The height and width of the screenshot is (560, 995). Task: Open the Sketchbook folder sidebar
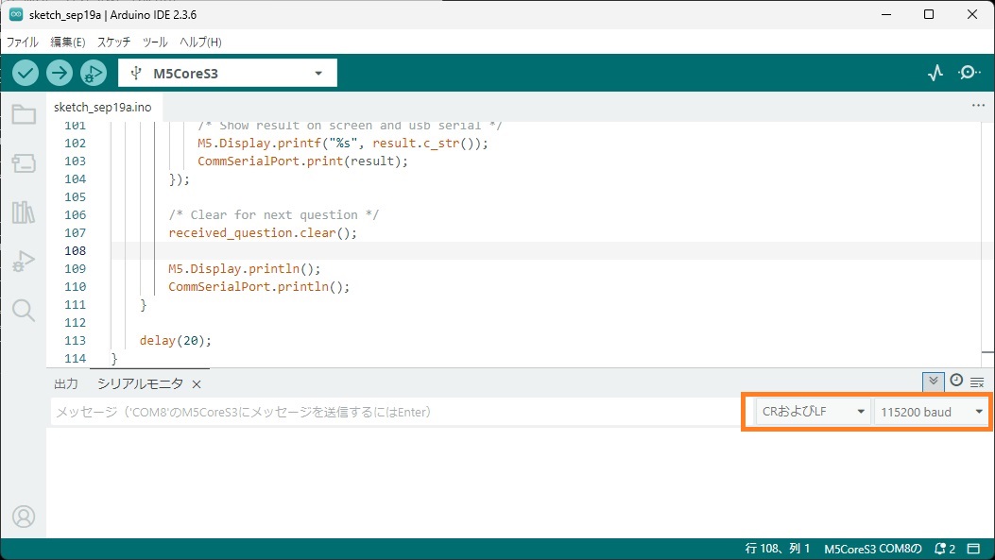pos(24,115)
